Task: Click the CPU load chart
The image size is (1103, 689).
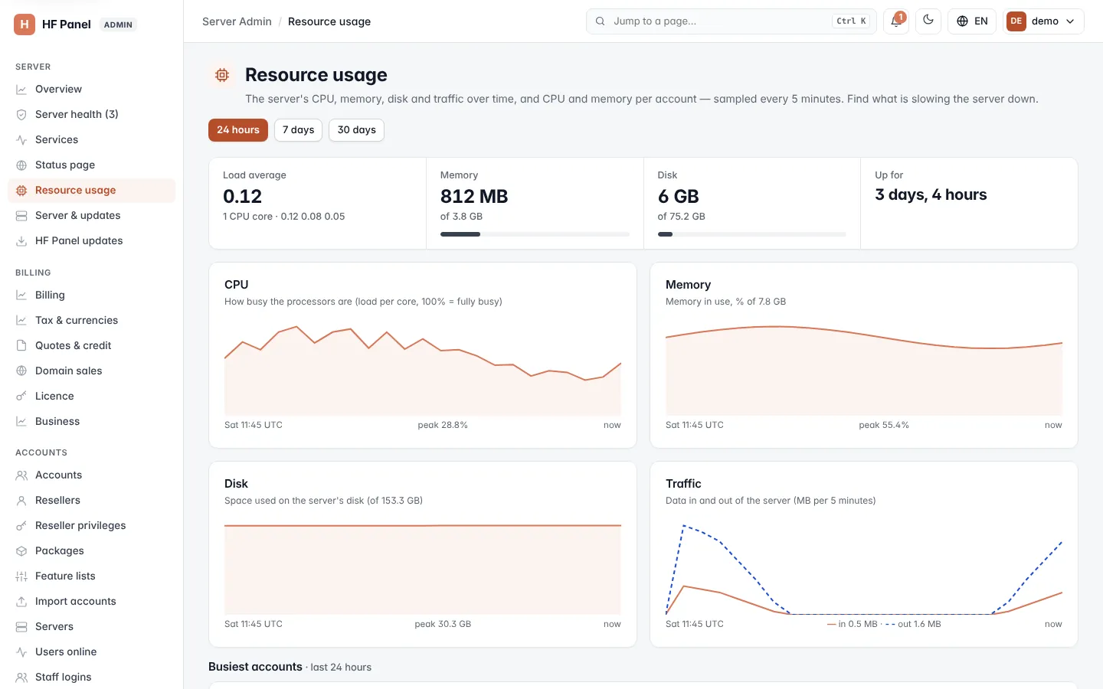Action: tap(423, 371)
